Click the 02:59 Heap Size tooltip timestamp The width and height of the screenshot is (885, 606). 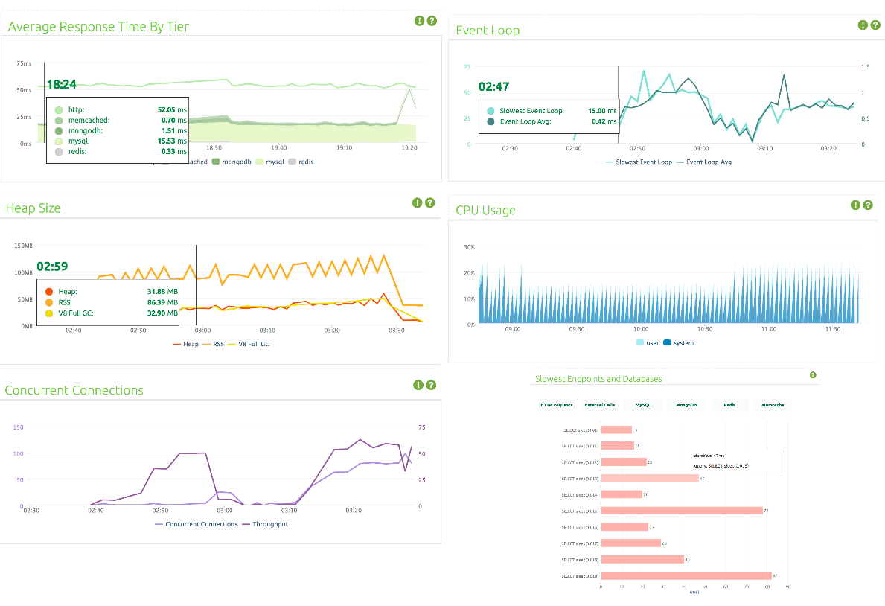pos(53,267)
